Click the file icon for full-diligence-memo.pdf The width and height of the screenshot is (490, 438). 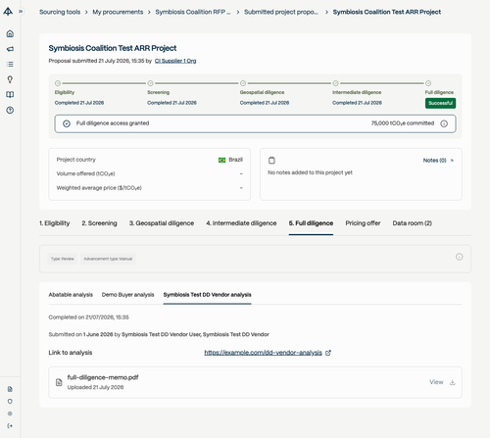click(59, 382)
